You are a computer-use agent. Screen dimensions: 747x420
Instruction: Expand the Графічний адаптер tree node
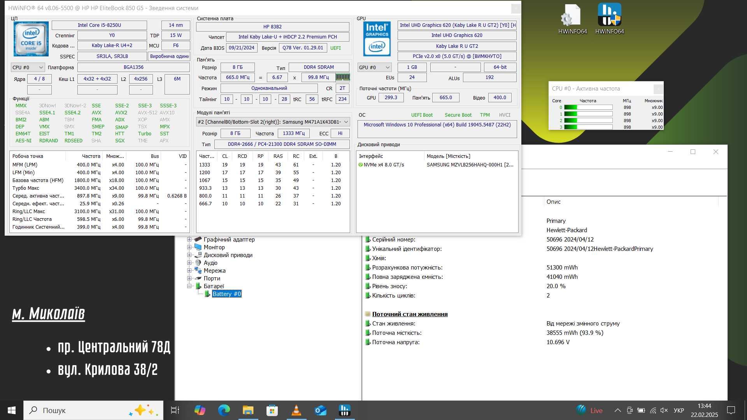(x=189, y=240)
